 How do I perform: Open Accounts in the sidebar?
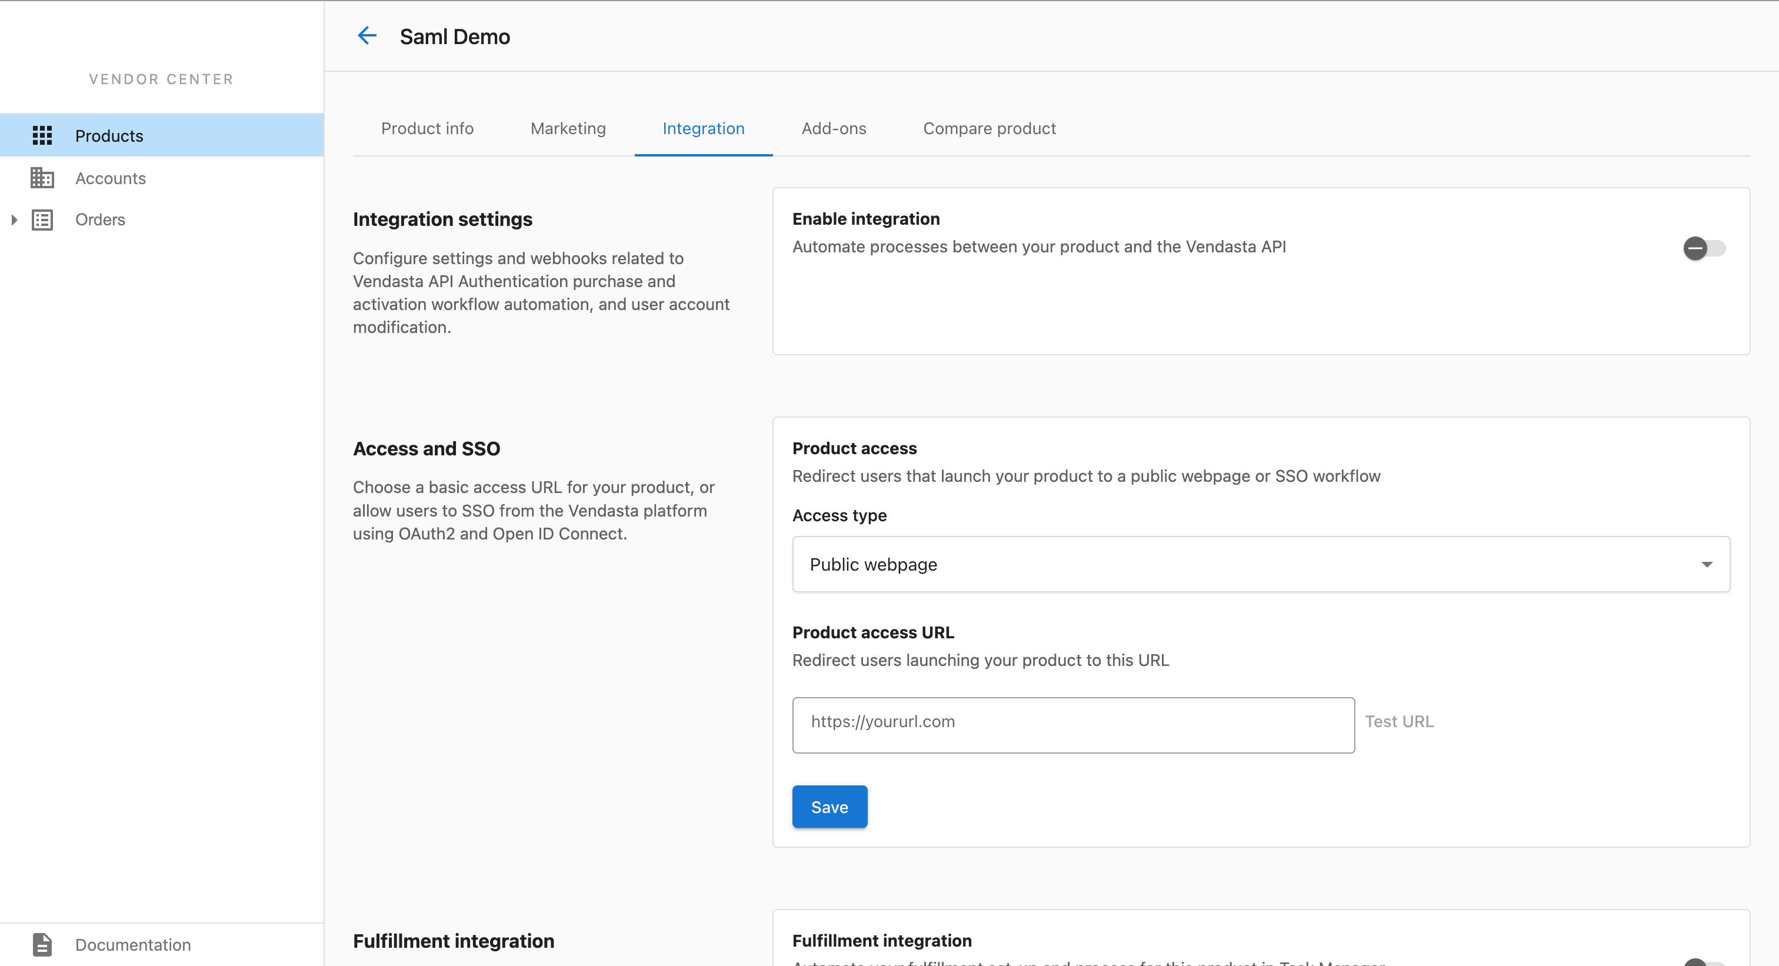162,178
